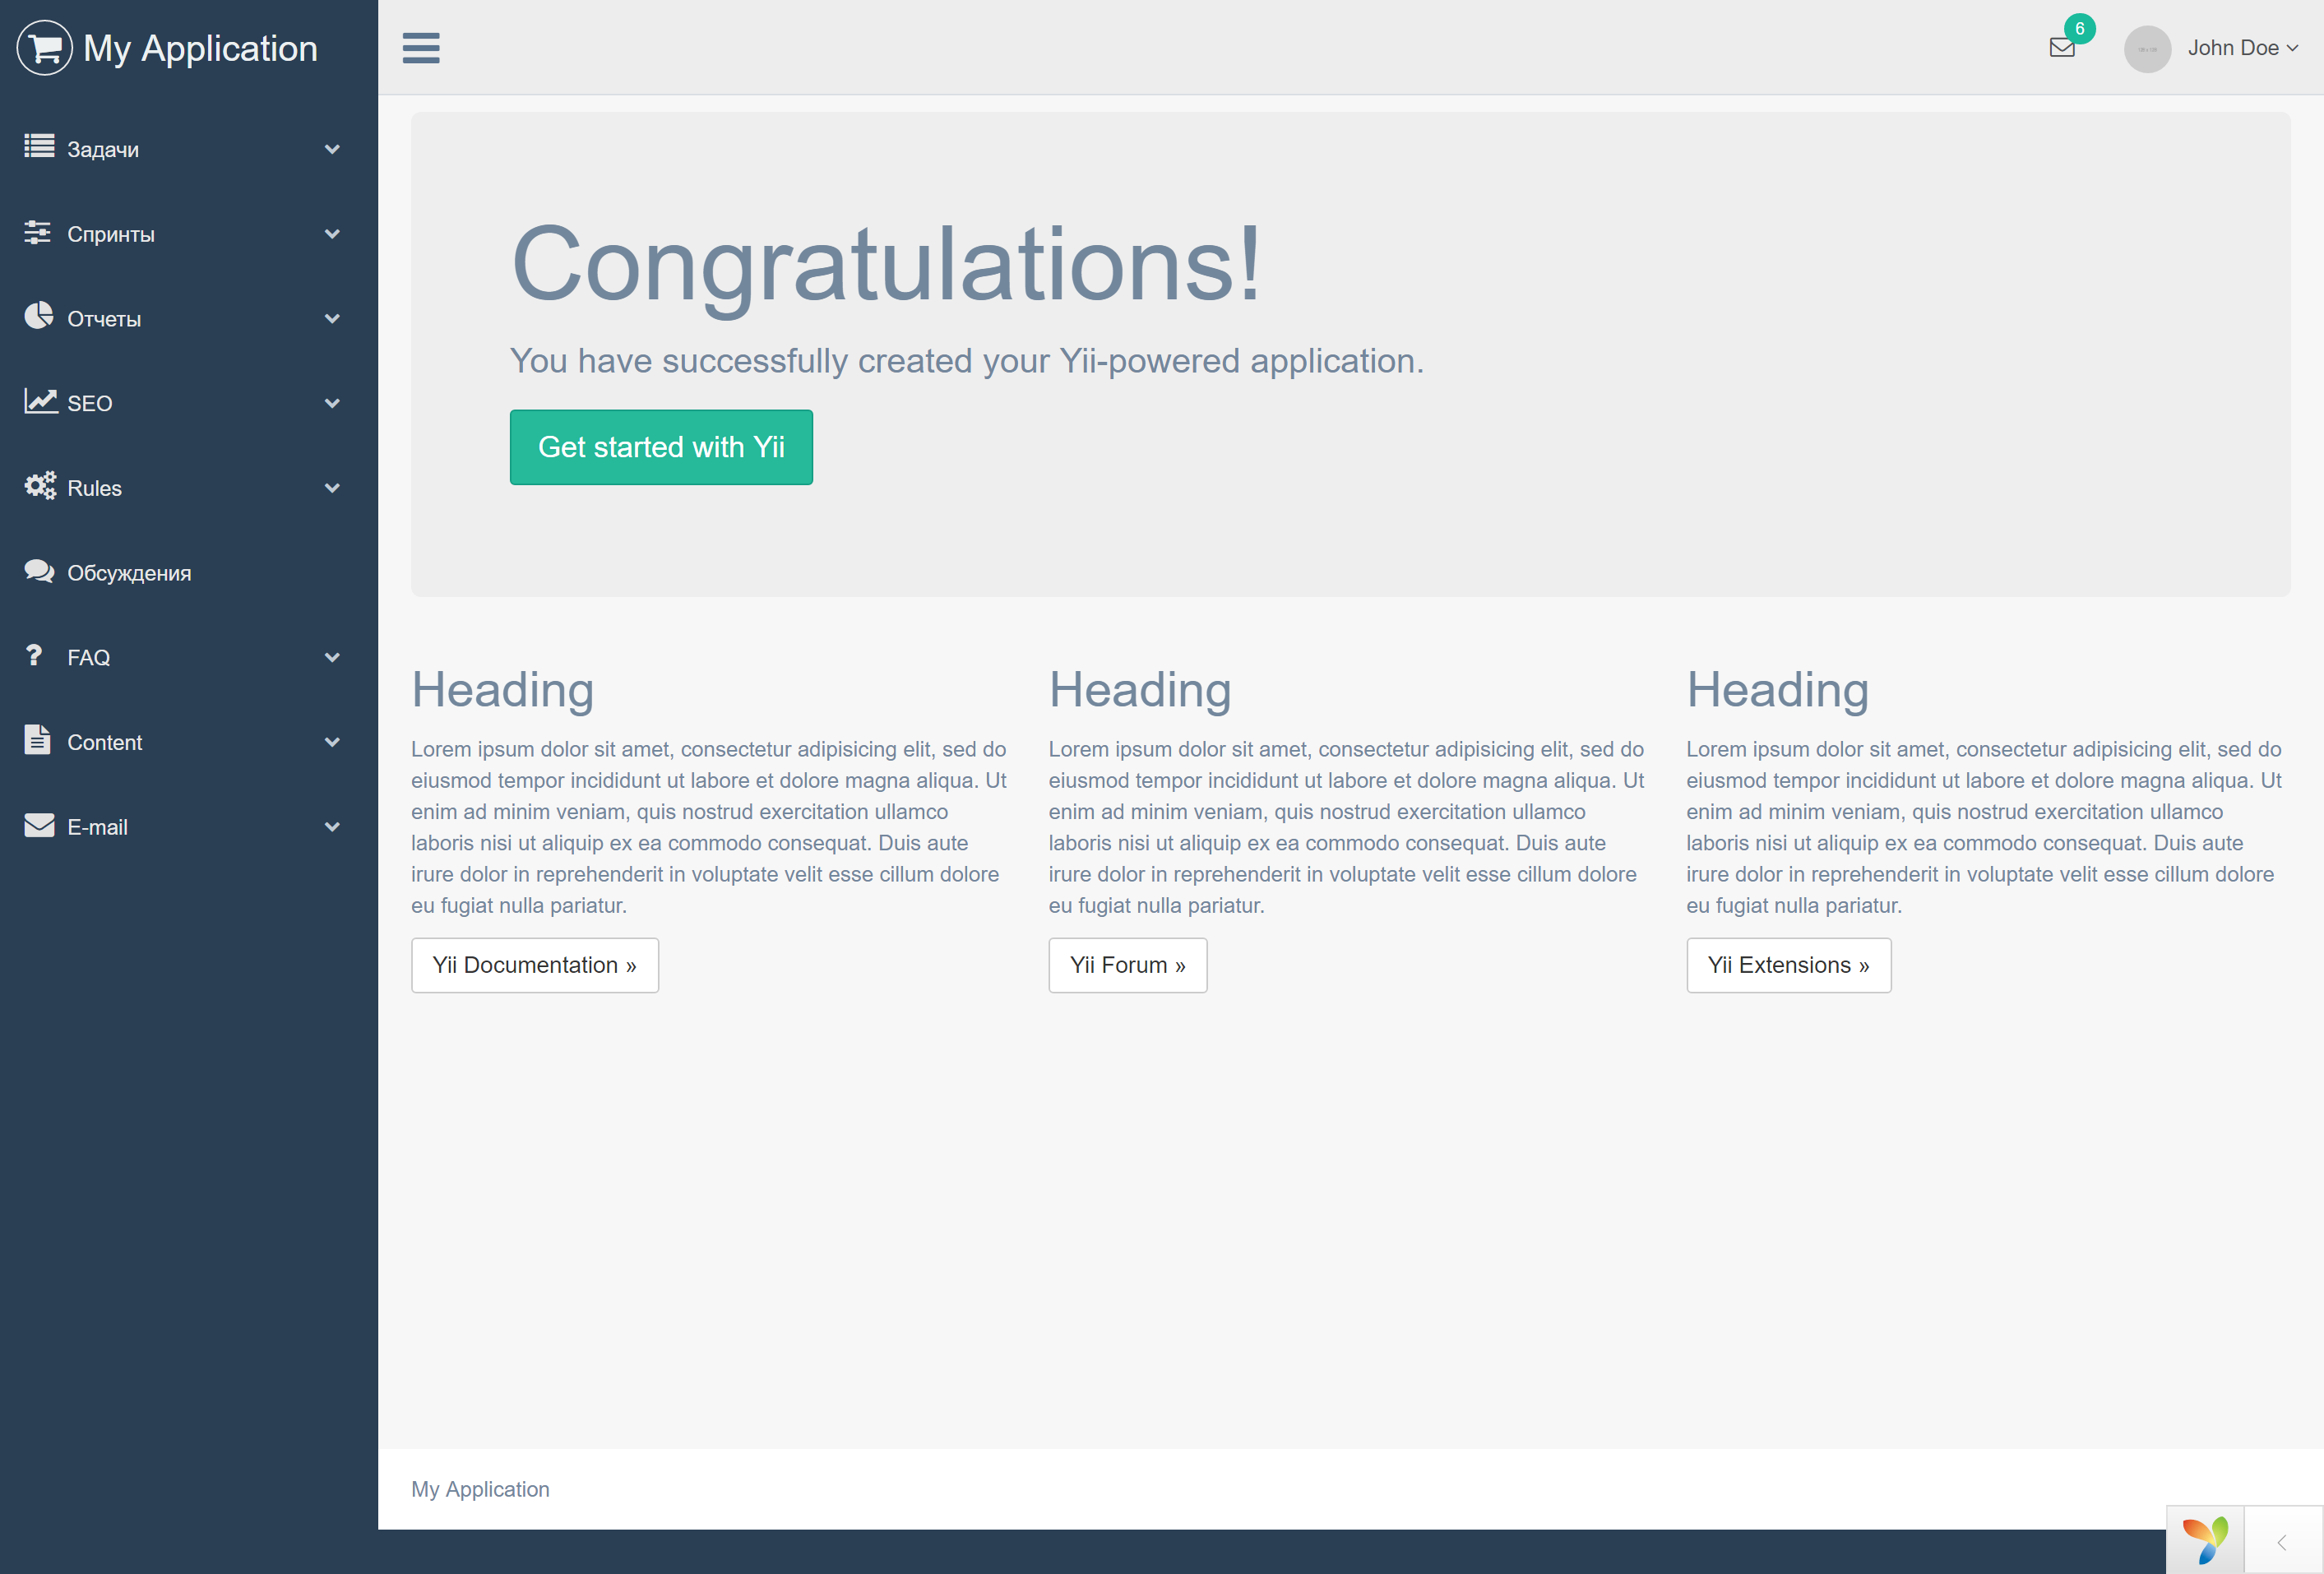Expand the E-mail menu chevron
Viewport: 2324px width, 1574px height.
pyautogui.click(x=332, y=827)
